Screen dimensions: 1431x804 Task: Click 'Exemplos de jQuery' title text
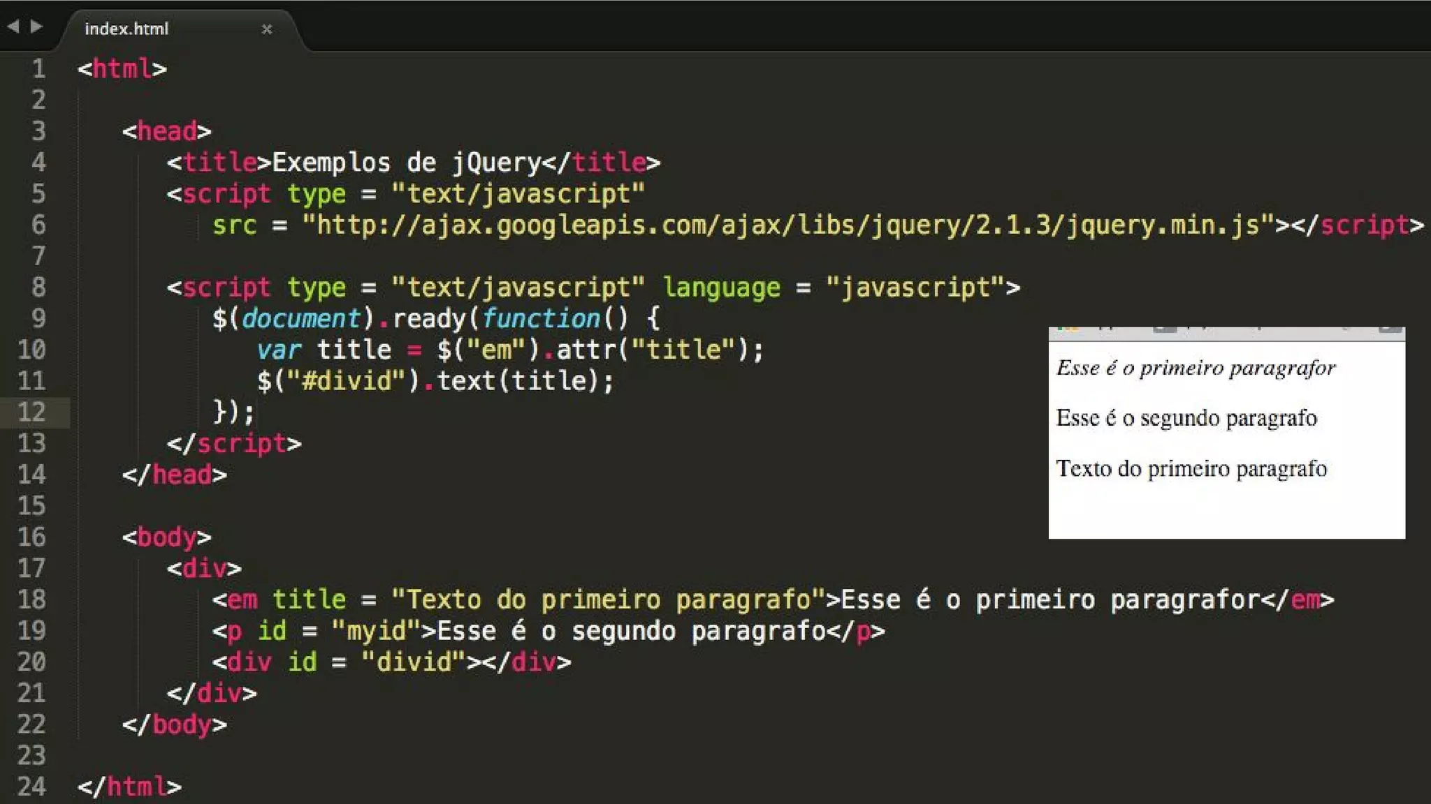click(x=406, y=162)
